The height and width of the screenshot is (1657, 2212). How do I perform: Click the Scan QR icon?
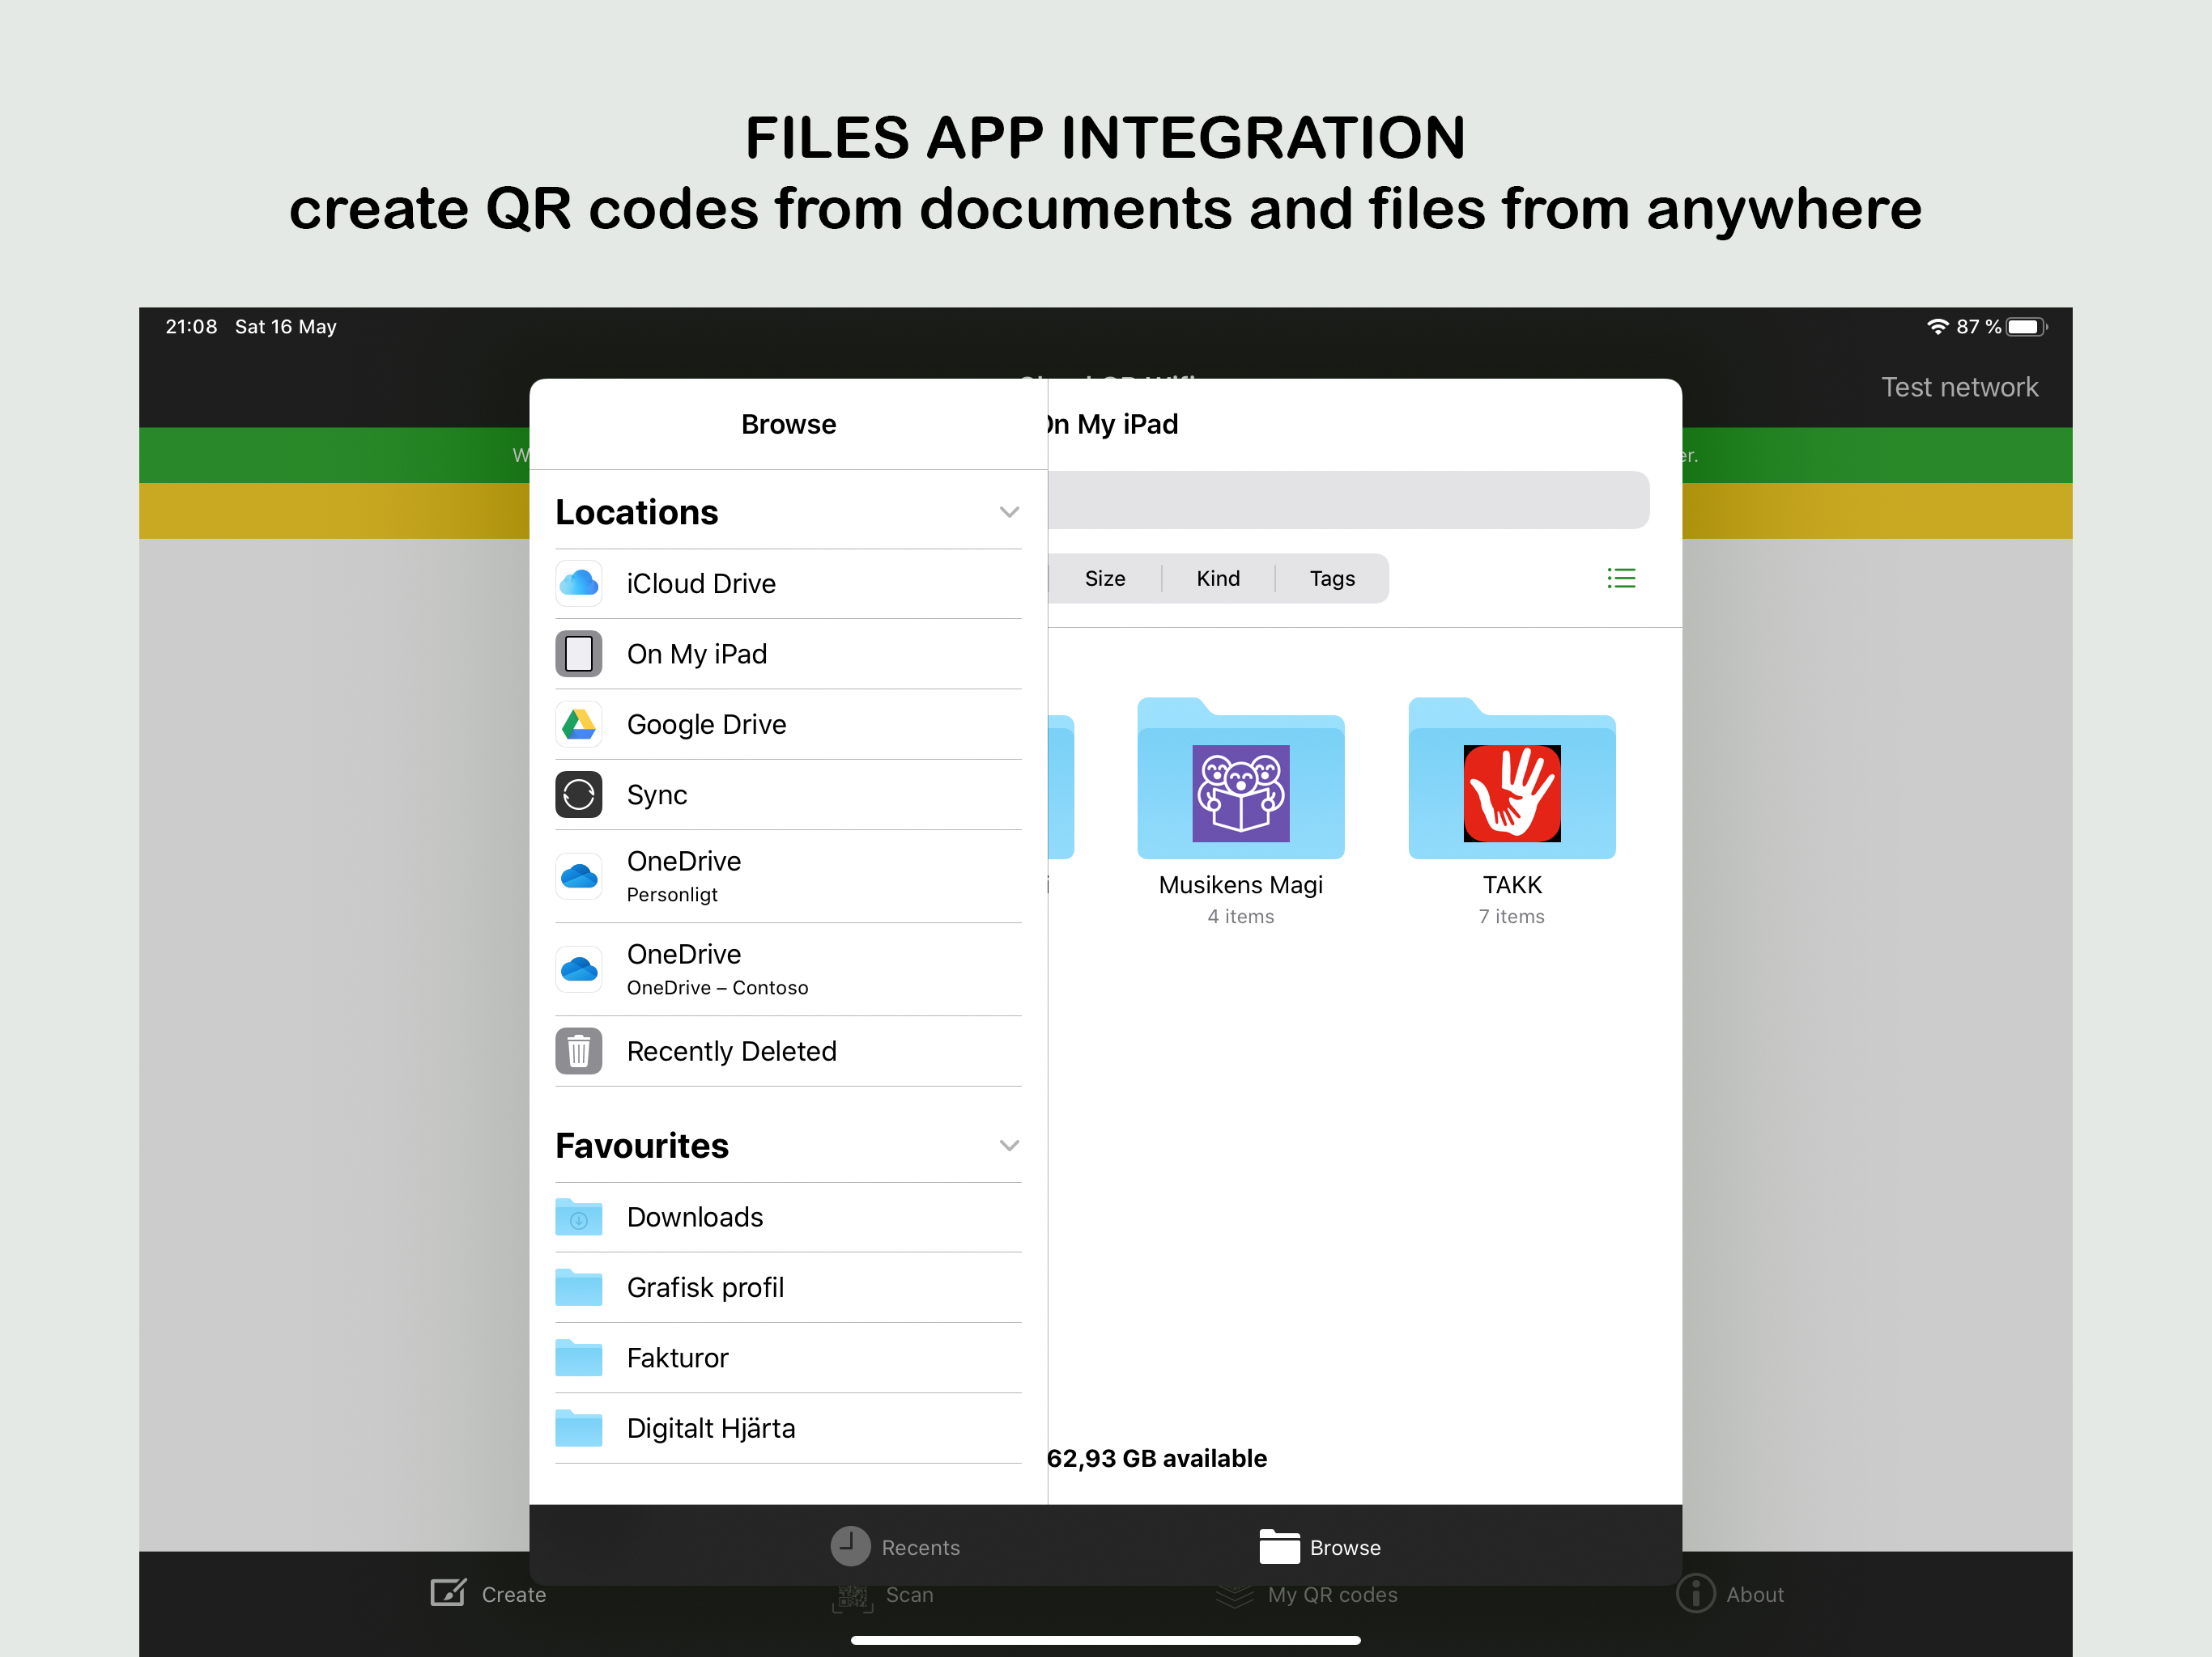(852, 1596)
